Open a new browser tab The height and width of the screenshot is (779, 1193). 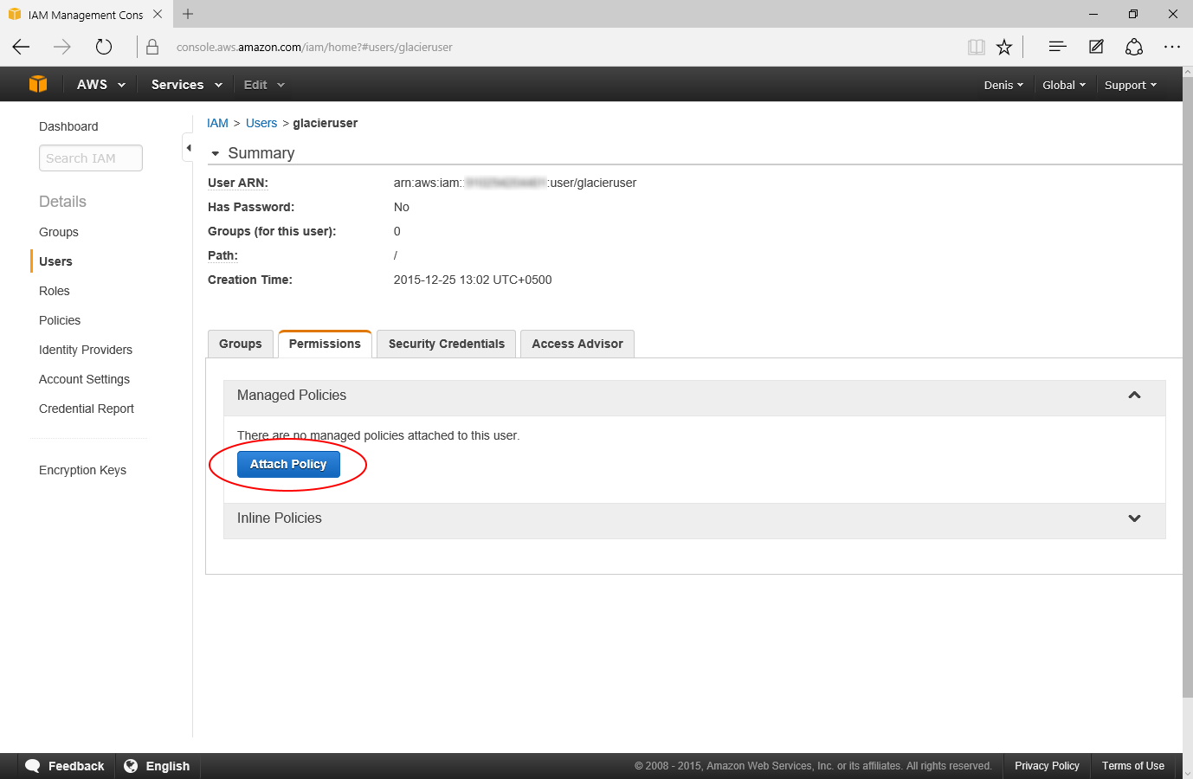tap(188, 14)
